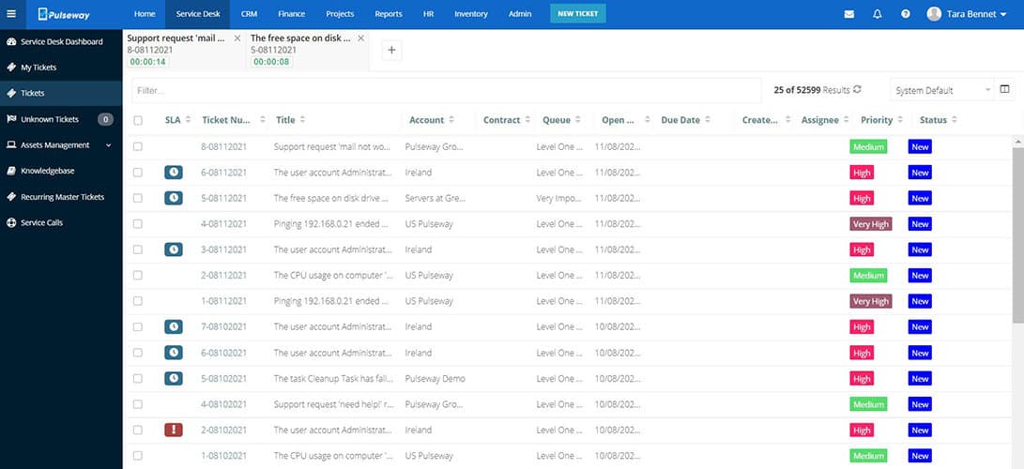Image resolution: width=1024 pixels, height=469 pixels.
Task: Open the Projects menu
Action: point(341,14)
